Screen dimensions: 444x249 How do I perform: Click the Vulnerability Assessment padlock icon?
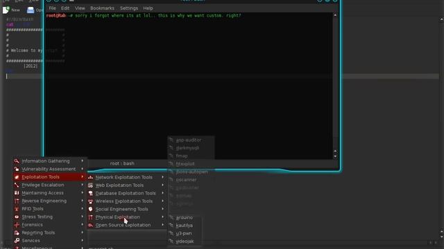click(x=17, y=169)
